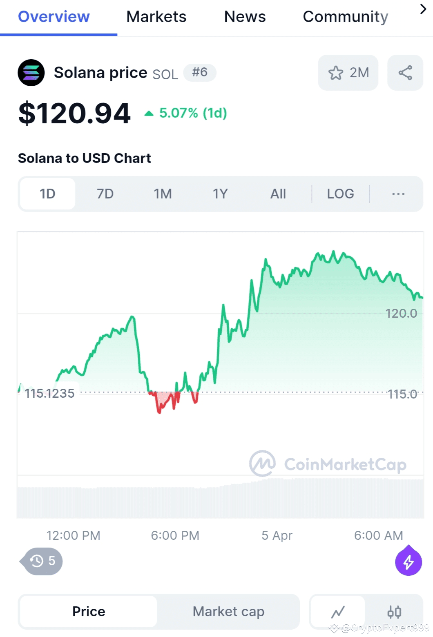This screenshot has height=637, width=433.
Task: Add Solana to watchlist with star
Action: click(x=348, y=73)
